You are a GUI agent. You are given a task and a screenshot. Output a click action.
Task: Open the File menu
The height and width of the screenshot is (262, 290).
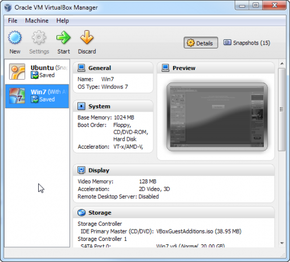[x=13, y=21]
